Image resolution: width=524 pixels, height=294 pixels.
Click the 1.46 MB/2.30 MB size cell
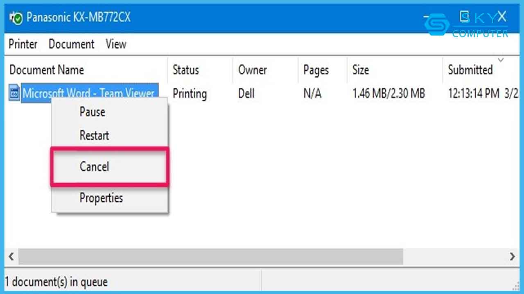388,94
